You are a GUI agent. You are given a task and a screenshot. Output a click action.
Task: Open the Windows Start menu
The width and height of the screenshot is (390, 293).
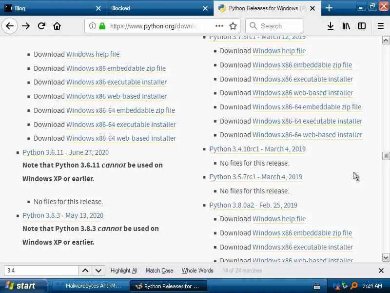pyautogui.click(x=23, y=286)
